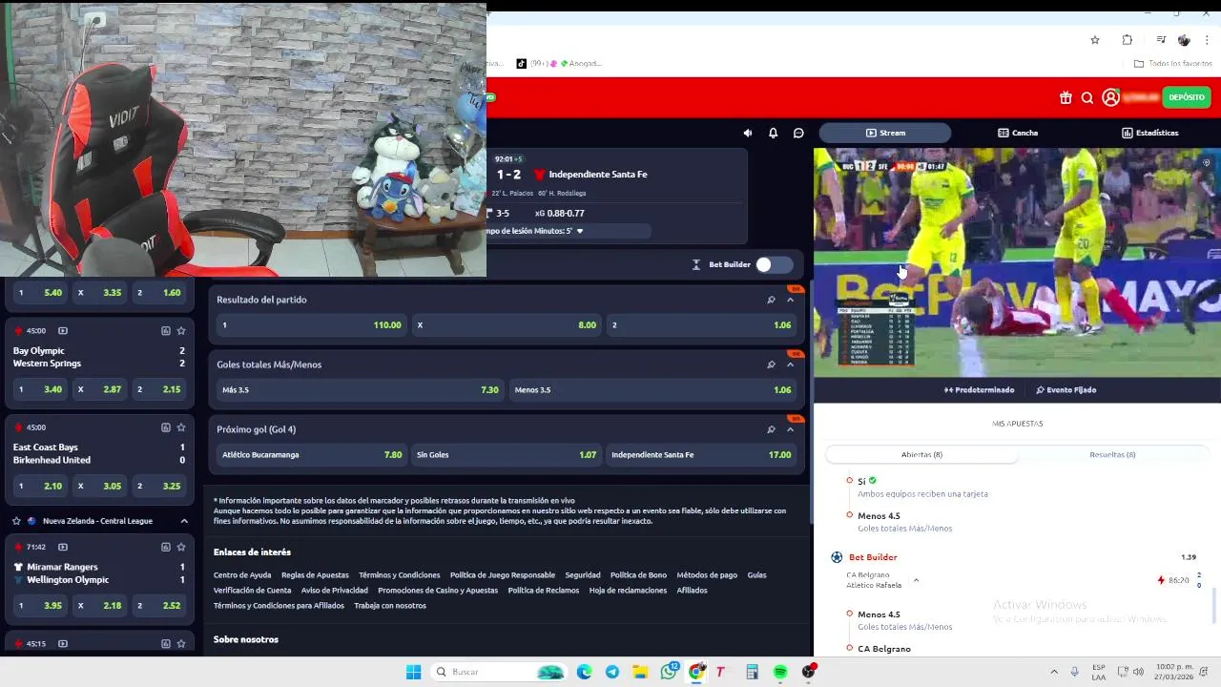Open the Política de Juego Responsable link
1221x687 pixels.
click(503, 575)
